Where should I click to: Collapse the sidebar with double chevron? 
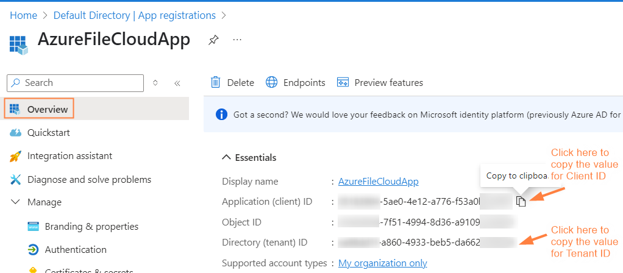[x=177, y=83]
